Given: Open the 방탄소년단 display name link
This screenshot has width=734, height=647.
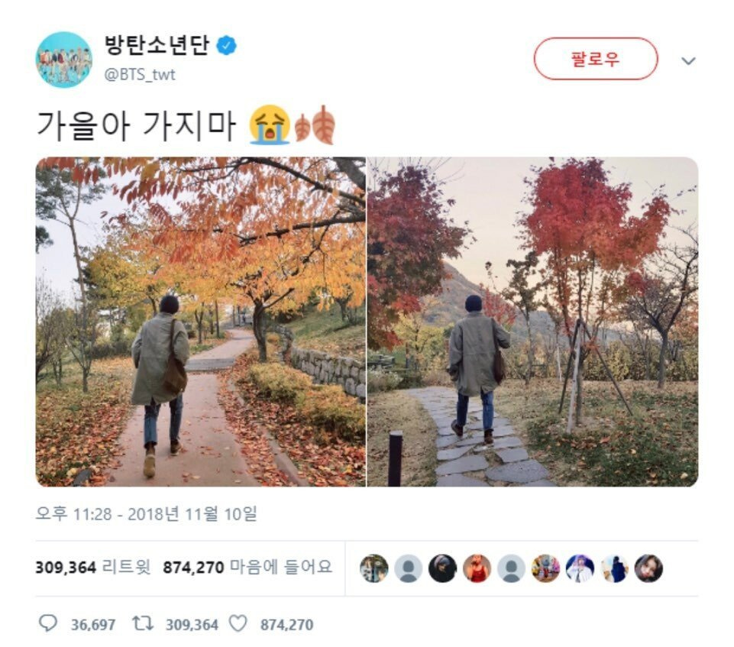Looking at the screenshot, I should coord(156,46).
